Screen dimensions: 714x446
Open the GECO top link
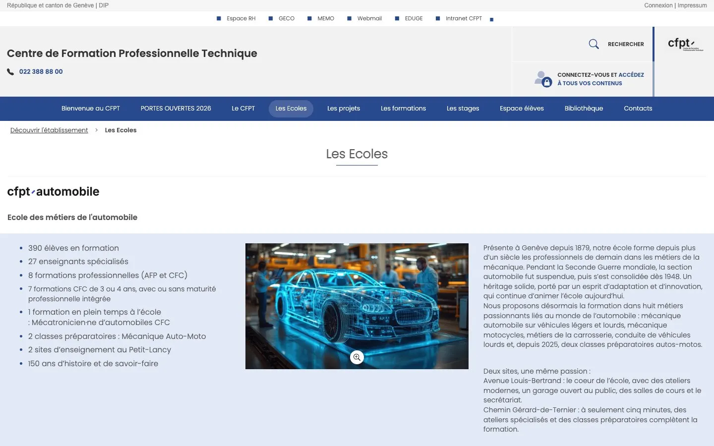287,19
